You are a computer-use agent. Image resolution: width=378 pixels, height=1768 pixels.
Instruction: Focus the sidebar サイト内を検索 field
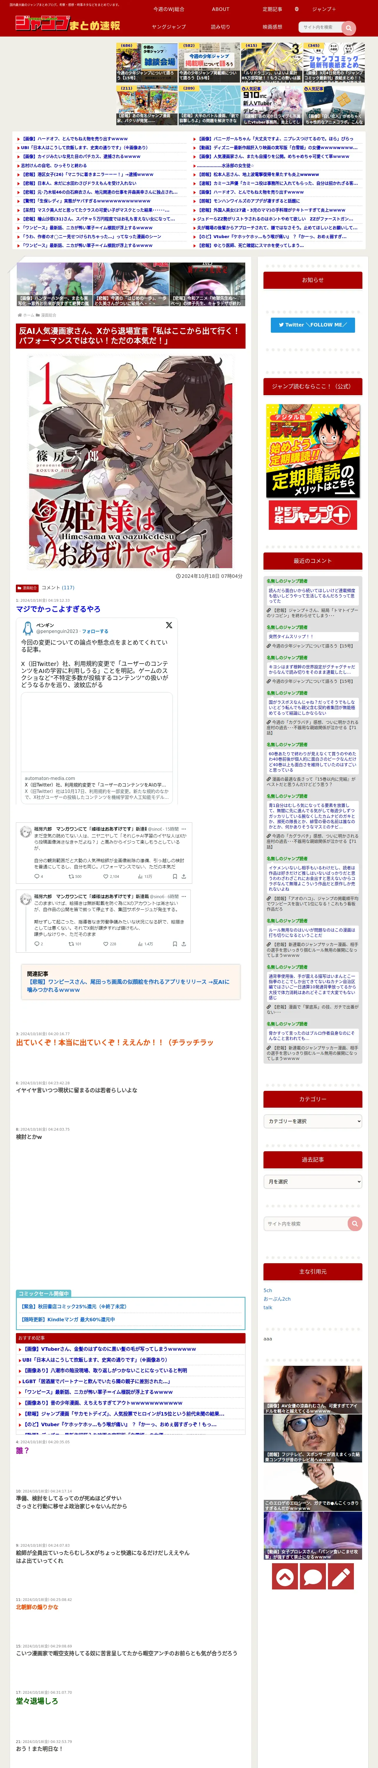point(306,1224)
